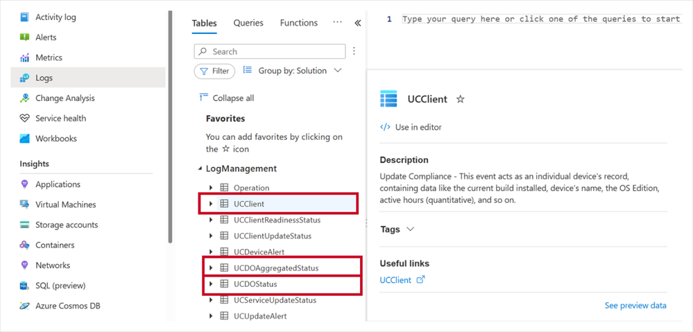
Task: Click the Workbooks icon
Action: pyautogui.click(x=25, y=139)
